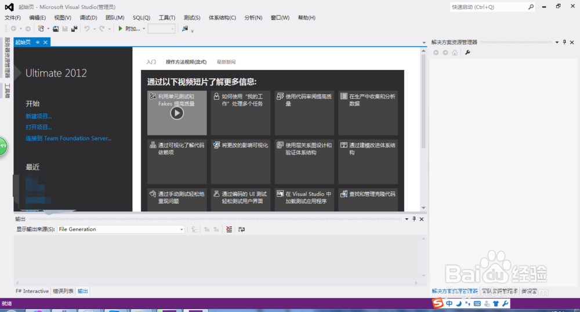Click the Back icon in Solution Explorer
This screenshot has height=312, width=580.
click(436, 53)
